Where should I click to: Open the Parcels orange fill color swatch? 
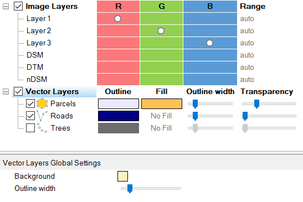(162, 103)
